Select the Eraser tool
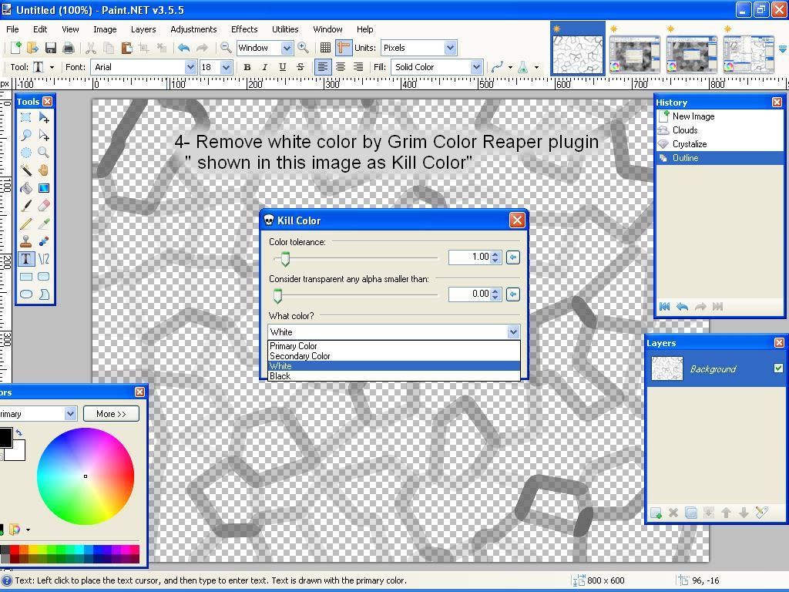Image resolution: width=789 pixels, height=592 pixels. click(44, 206)
